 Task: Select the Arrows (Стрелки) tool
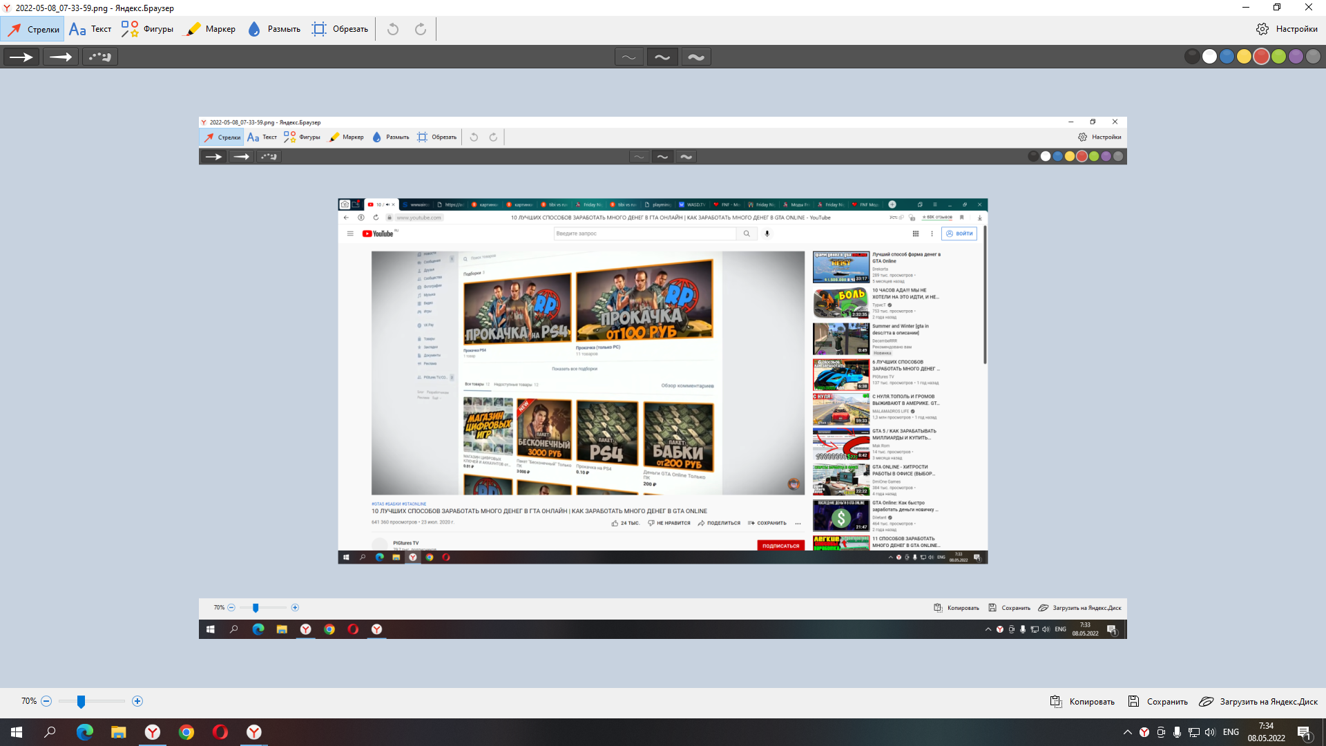pyautogui.click(x=33, y=29)
